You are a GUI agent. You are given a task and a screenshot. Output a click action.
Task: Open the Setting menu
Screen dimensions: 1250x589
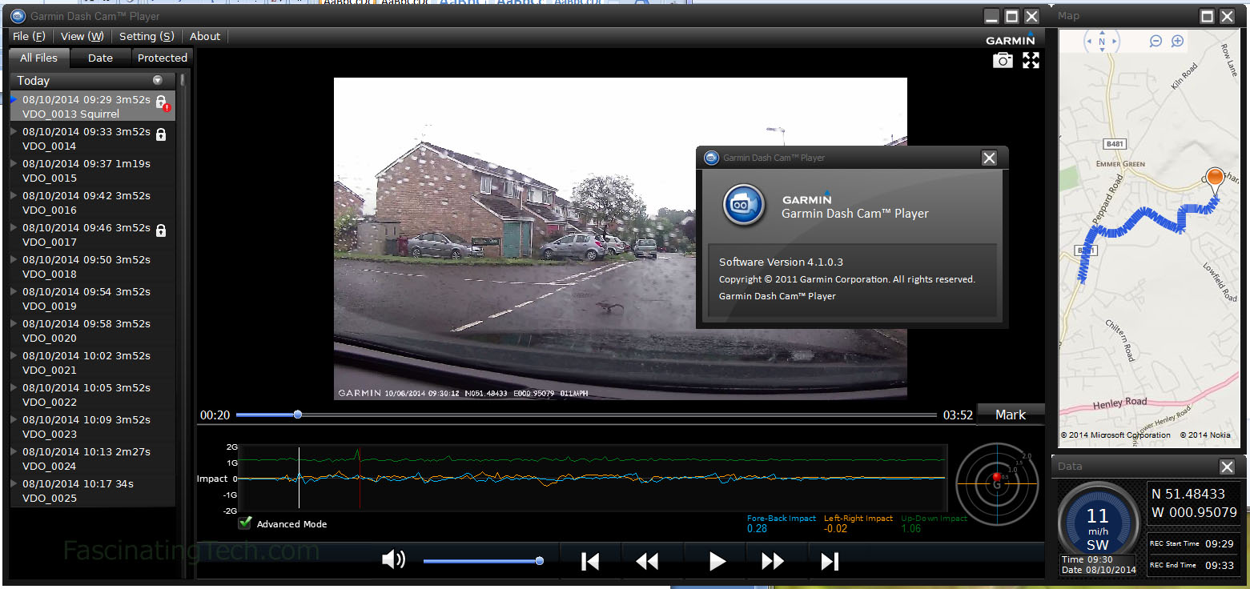coord(147,36)
